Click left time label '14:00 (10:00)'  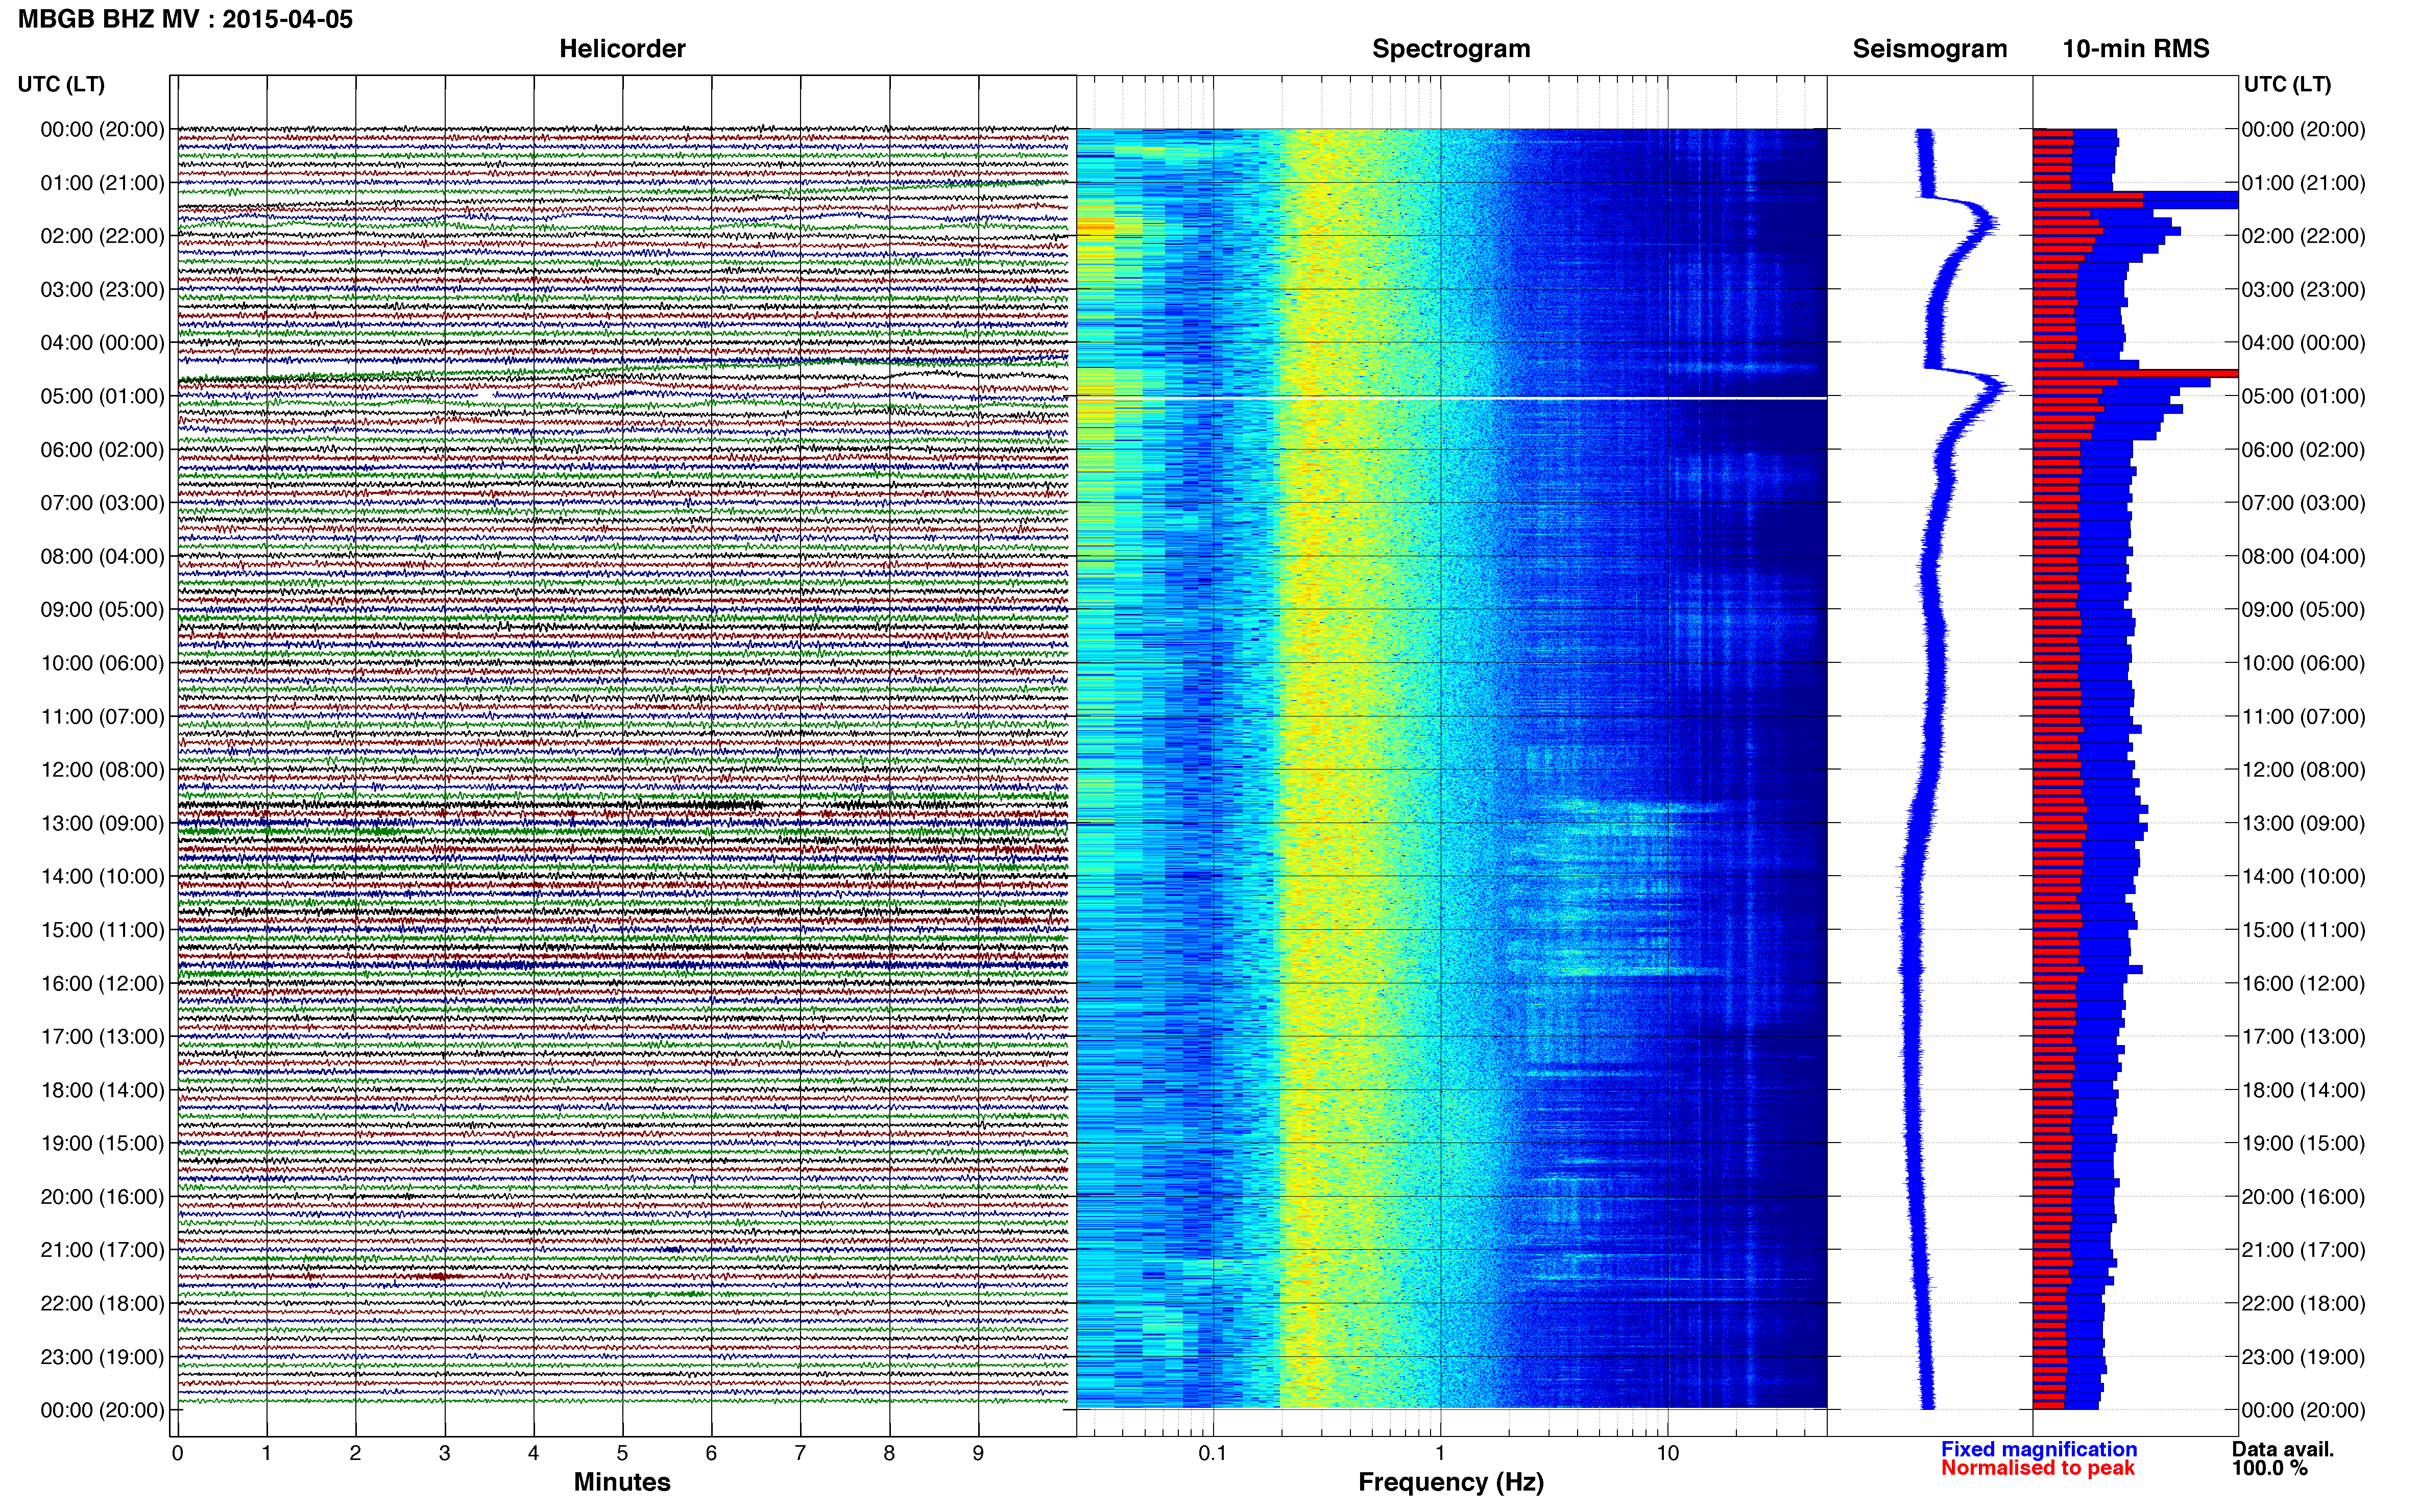102,877
